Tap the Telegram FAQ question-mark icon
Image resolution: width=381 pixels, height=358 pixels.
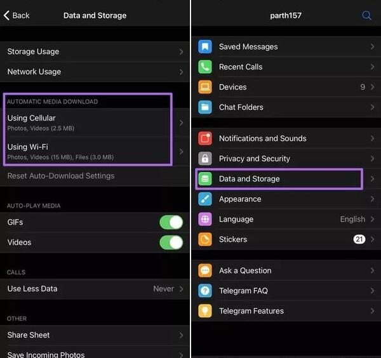coord(205,291)
